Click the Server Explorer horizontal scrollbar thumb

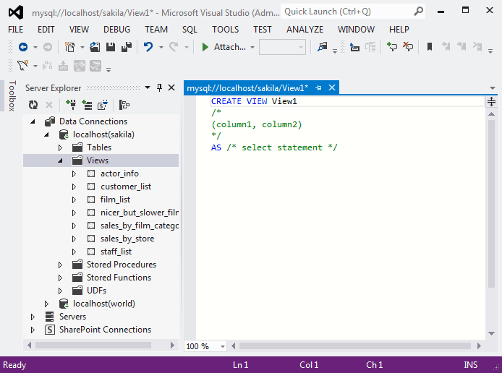click(93, 345)
